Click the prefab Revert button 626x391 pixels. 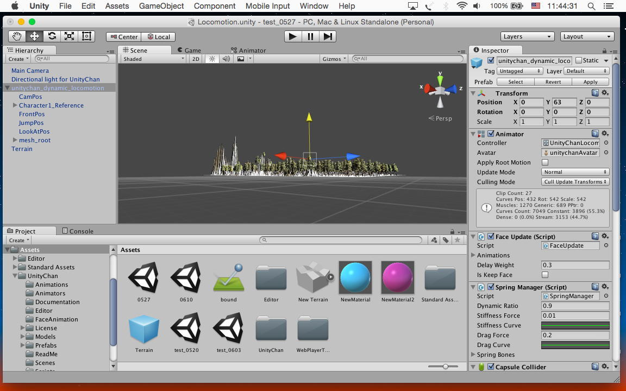pos(553,82)
